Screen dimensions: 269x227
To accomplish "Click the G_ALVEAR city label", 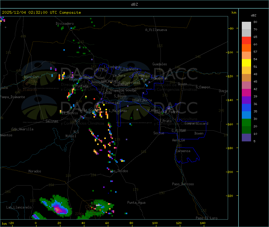I will click(179, 131).
